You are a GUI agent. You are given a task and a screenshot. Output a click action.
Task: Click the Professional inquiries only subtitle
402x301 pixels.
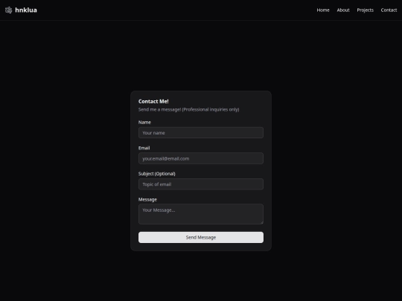click(188, 109)
